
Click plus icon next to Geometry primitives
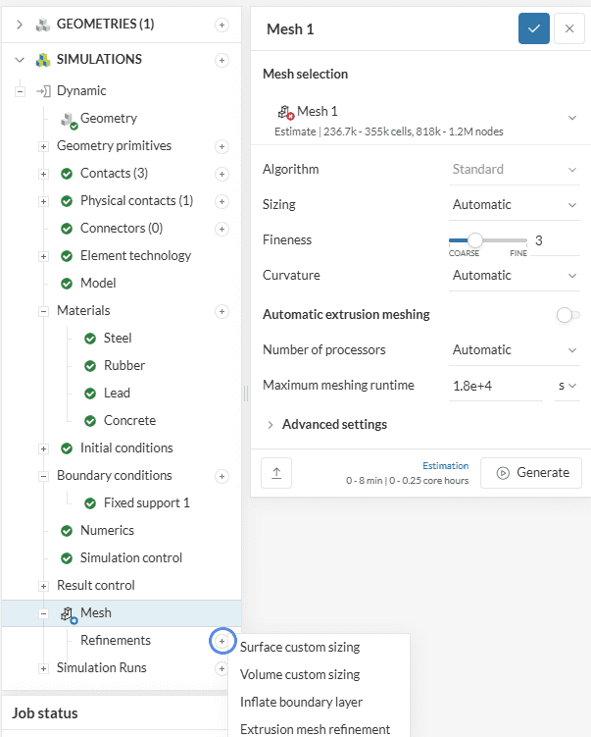click(x=222, y=146)
